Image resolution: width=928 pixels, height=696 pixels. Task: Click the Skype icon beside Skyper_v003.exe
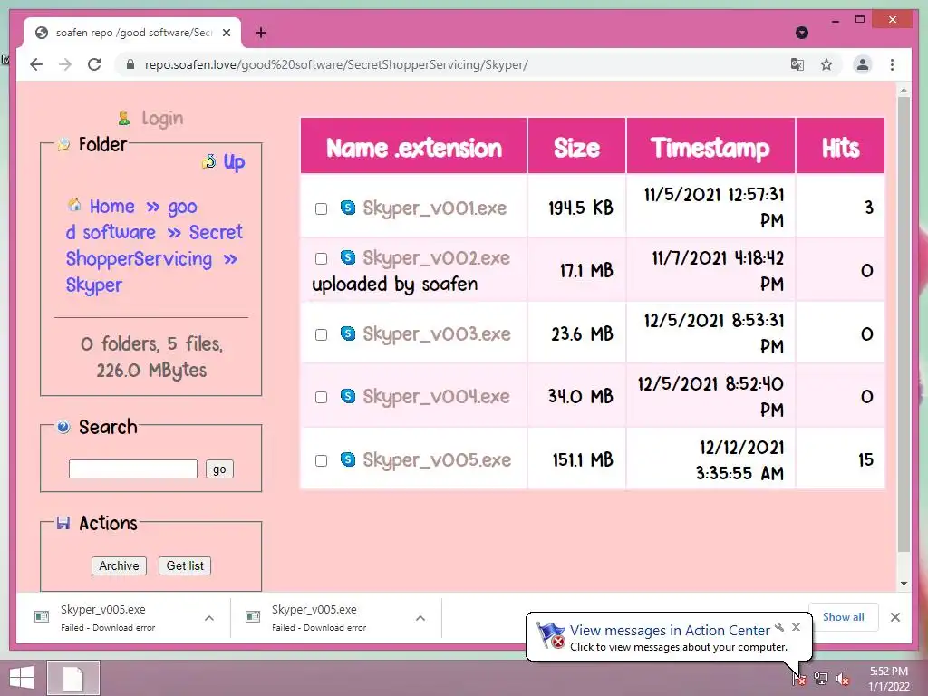pyautogui.click(x=348, y=333)
